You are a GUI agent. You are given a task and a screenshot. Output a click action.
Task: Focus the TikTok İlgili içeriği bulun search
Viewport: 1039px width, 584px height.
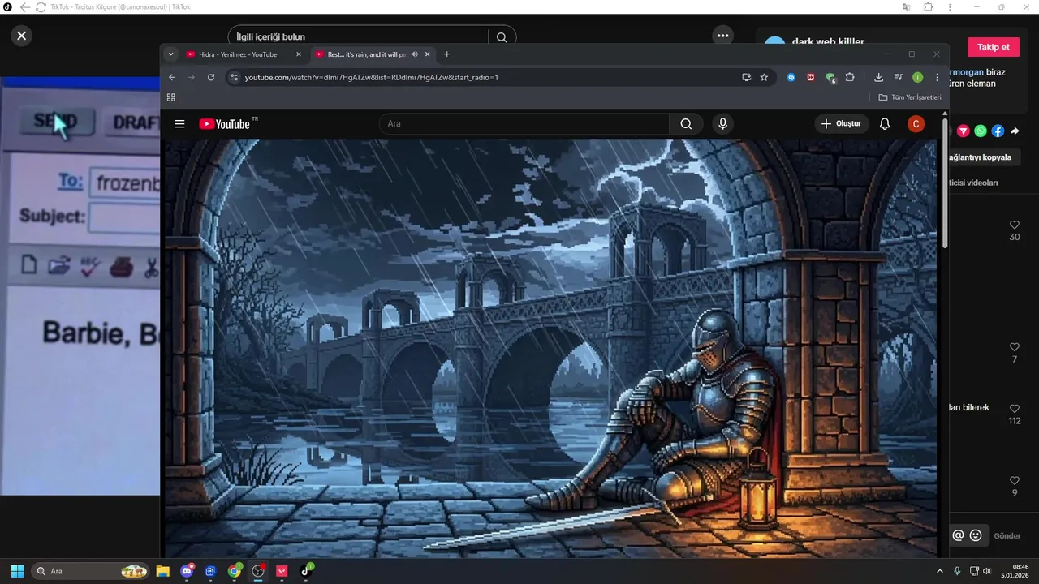[361, 36]
